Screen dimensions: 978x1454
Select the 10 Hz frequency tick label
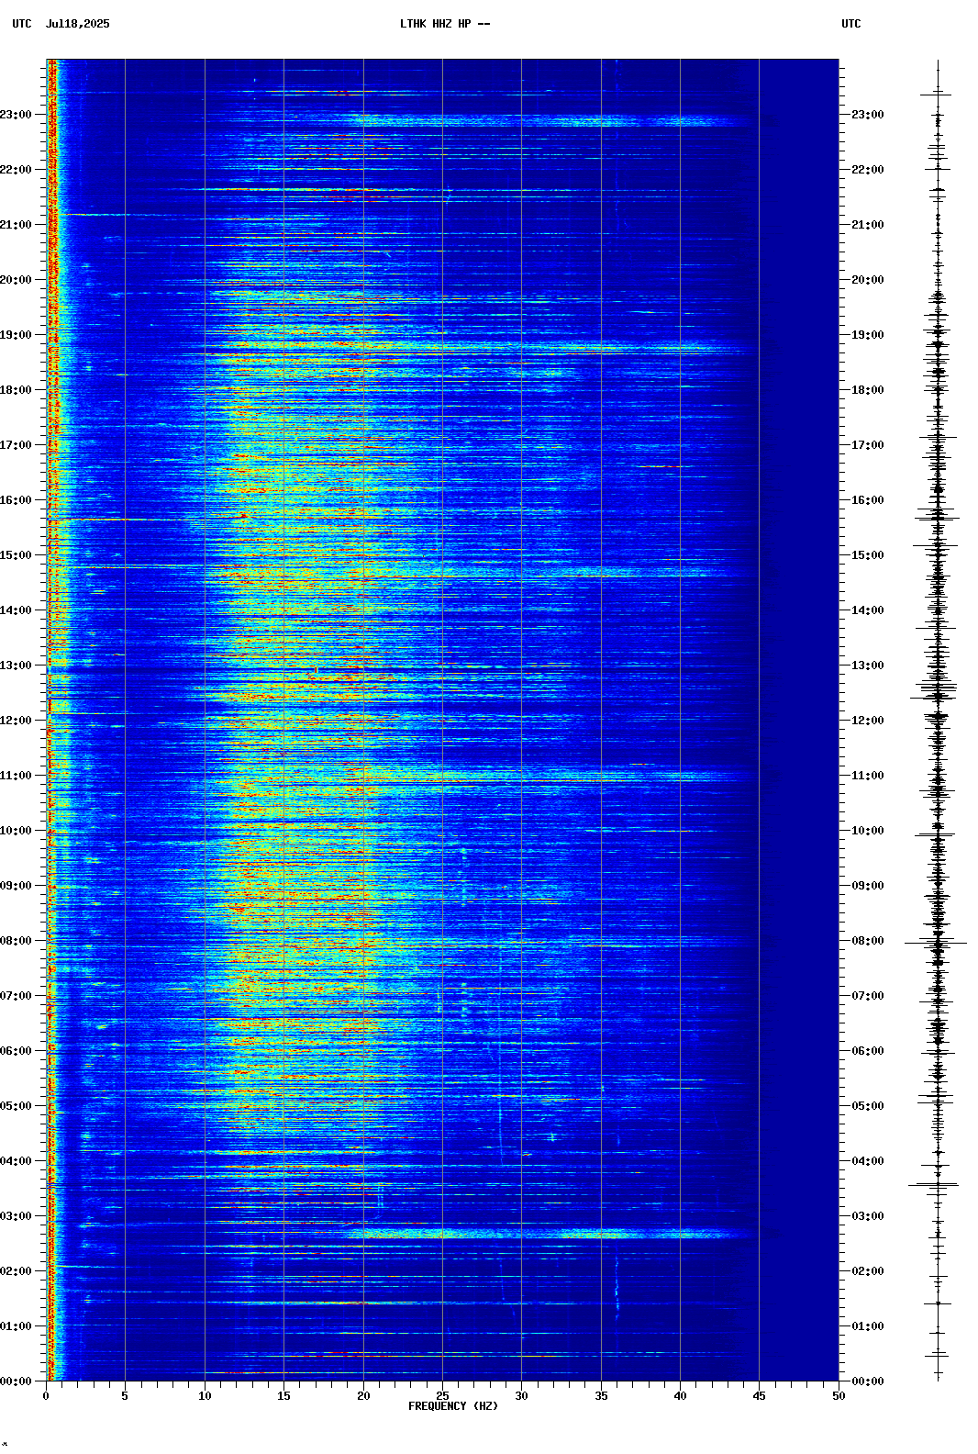point(205,1396)
